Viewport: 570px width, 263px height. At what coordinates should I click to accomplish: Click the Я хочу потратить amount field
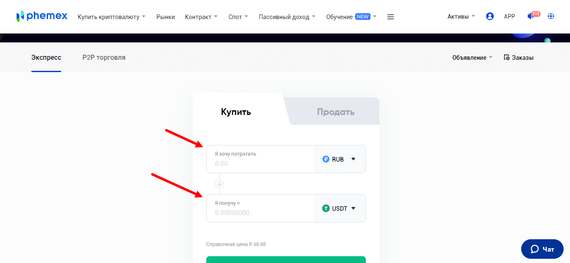pos(260,163)
